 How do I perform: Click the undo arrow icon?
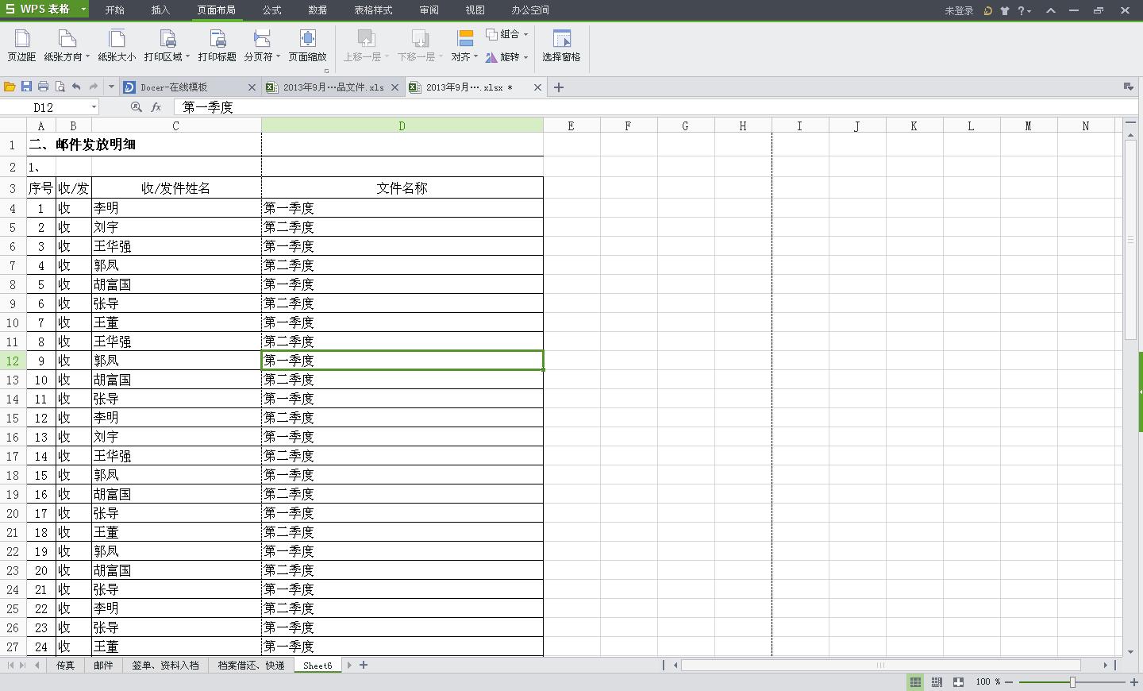point(76,87)
